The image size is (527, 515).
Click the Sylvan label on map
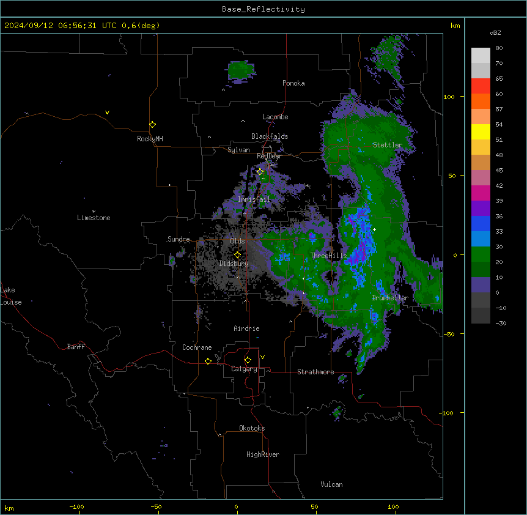[x=238, y=150]
